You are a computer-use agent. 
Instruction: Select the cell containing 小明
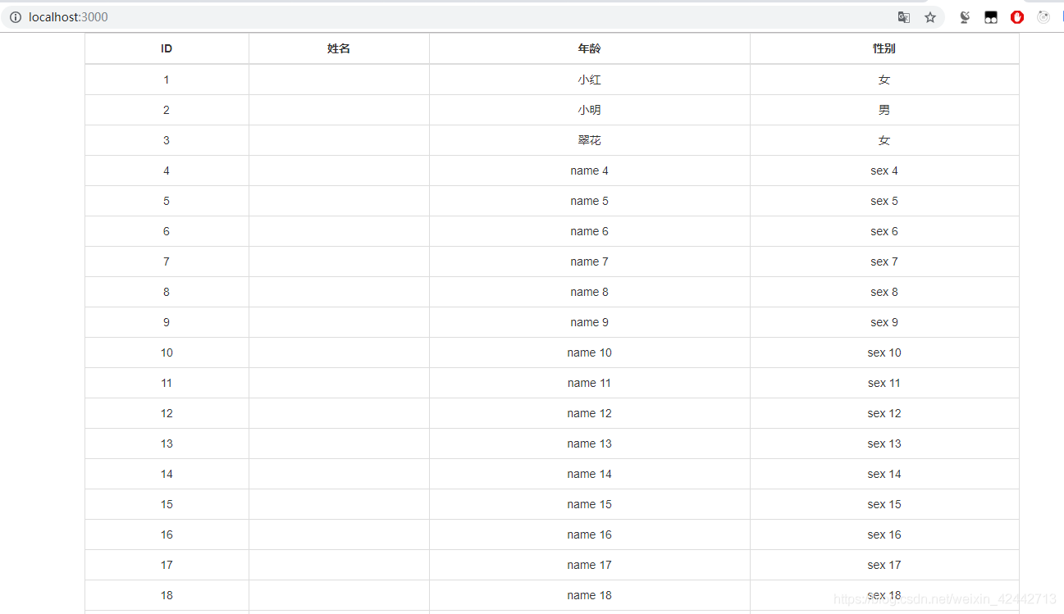pos(589,110)
